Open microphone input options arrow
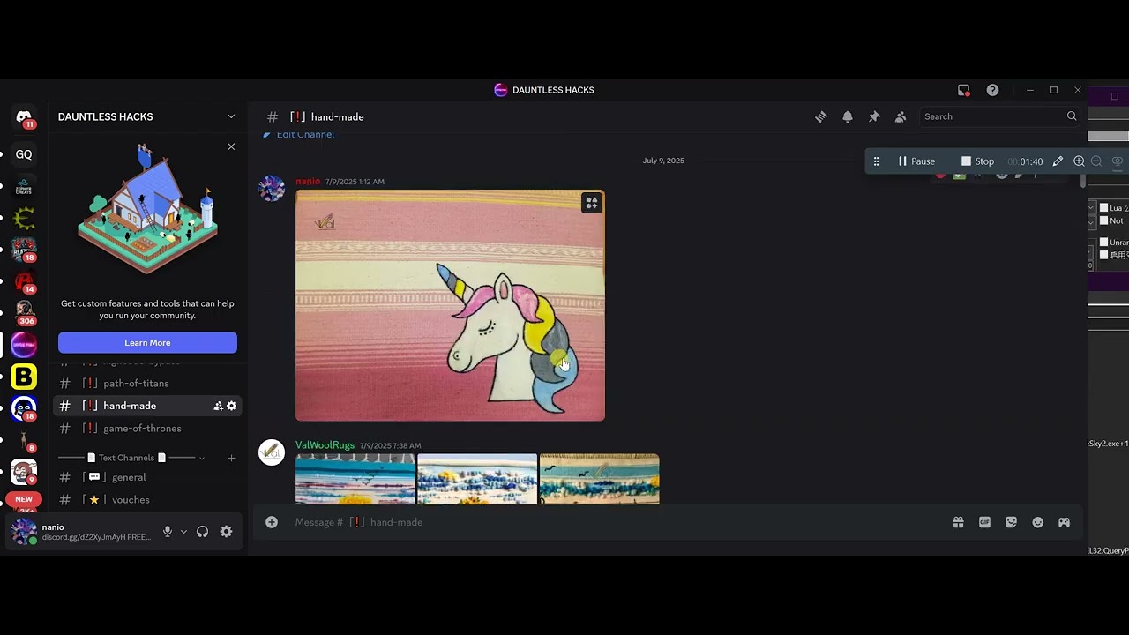1129x635 pixels. pyautogui.click(x=183, y=532)
